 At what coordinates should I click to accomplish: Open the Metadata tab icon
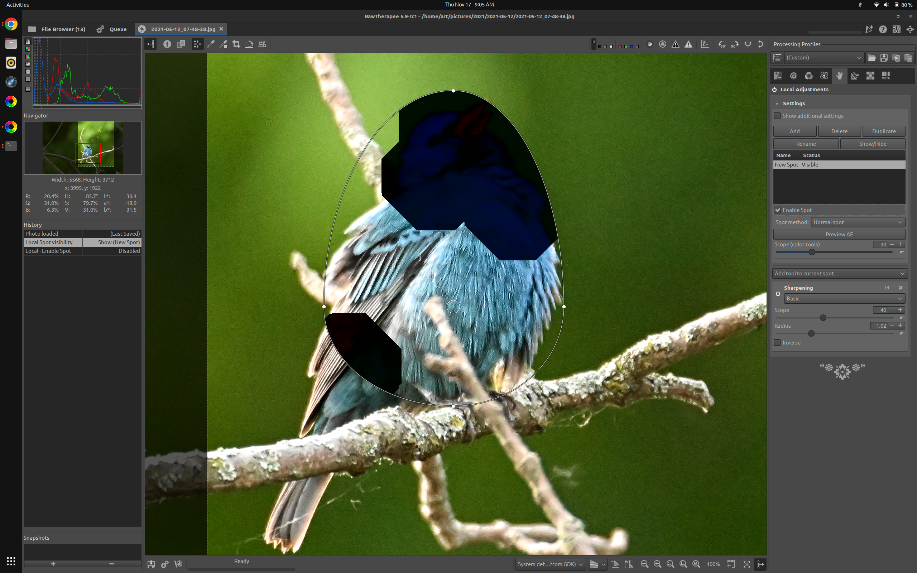[x=885, y=76]
